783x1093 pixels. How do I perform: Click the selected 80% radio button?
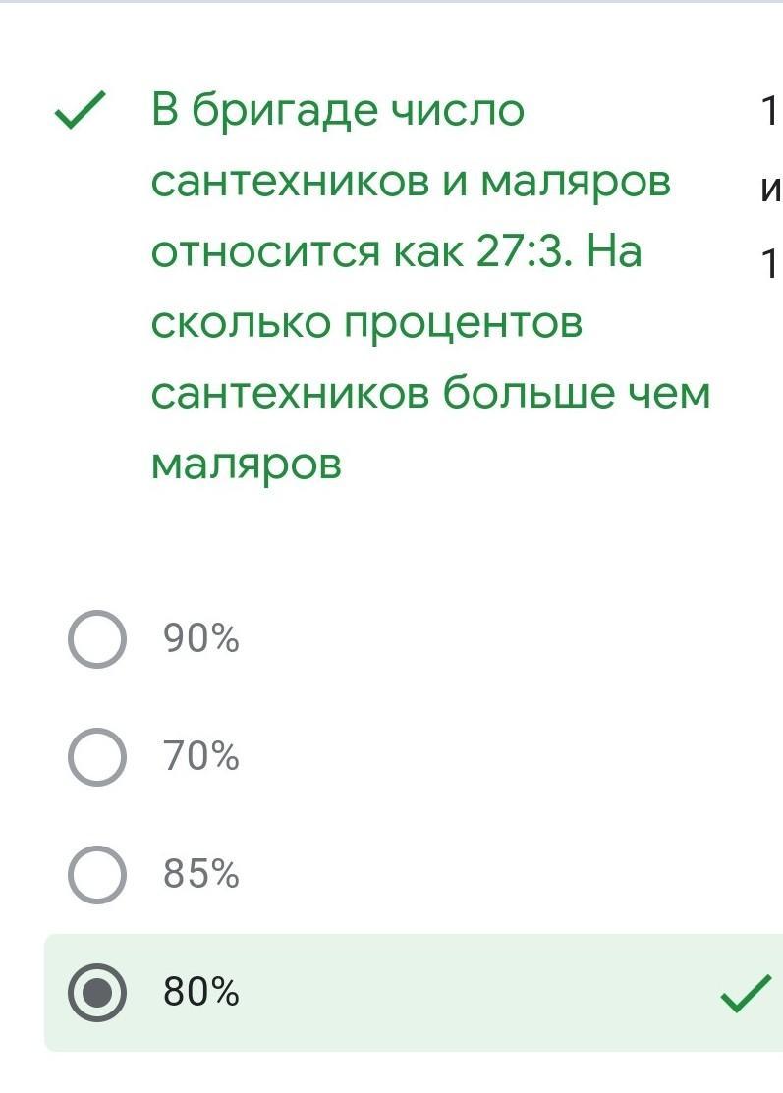point(97,993)
